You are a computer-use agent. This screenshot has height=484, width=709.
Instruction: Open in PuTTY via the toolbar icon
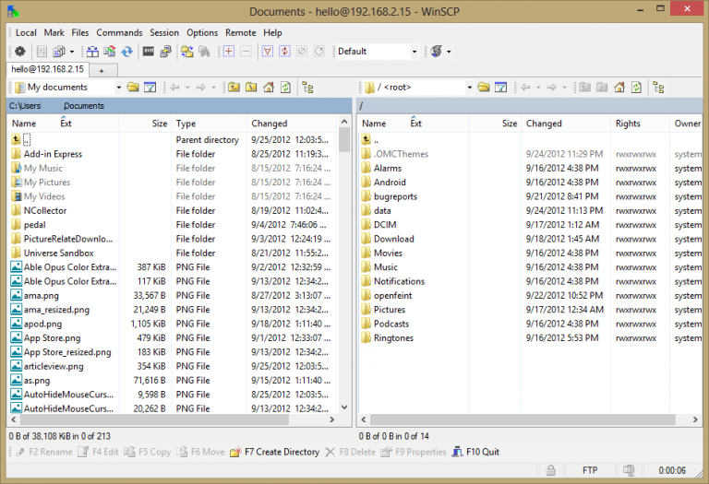(165, 52)
